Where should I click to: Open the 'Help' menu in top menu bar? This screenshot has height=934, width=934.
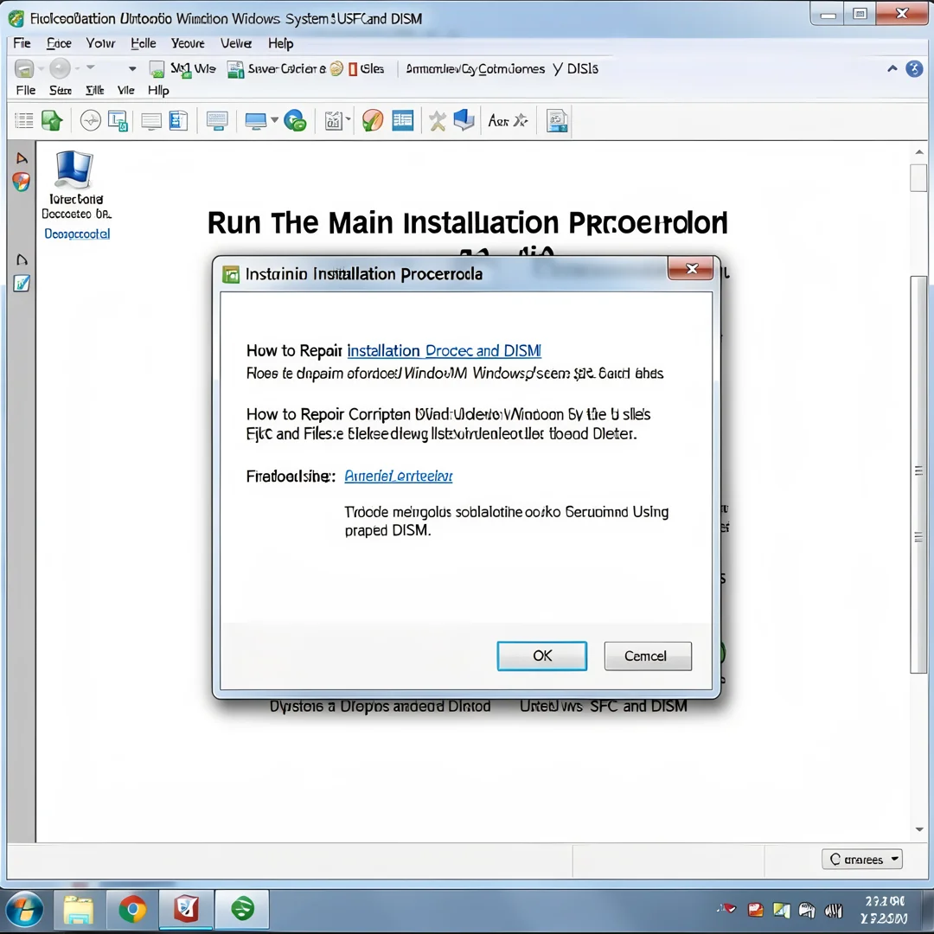(280, 43)
